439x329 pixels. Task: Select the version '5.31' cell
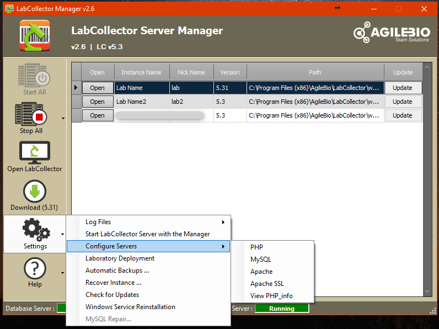[230, 88]
